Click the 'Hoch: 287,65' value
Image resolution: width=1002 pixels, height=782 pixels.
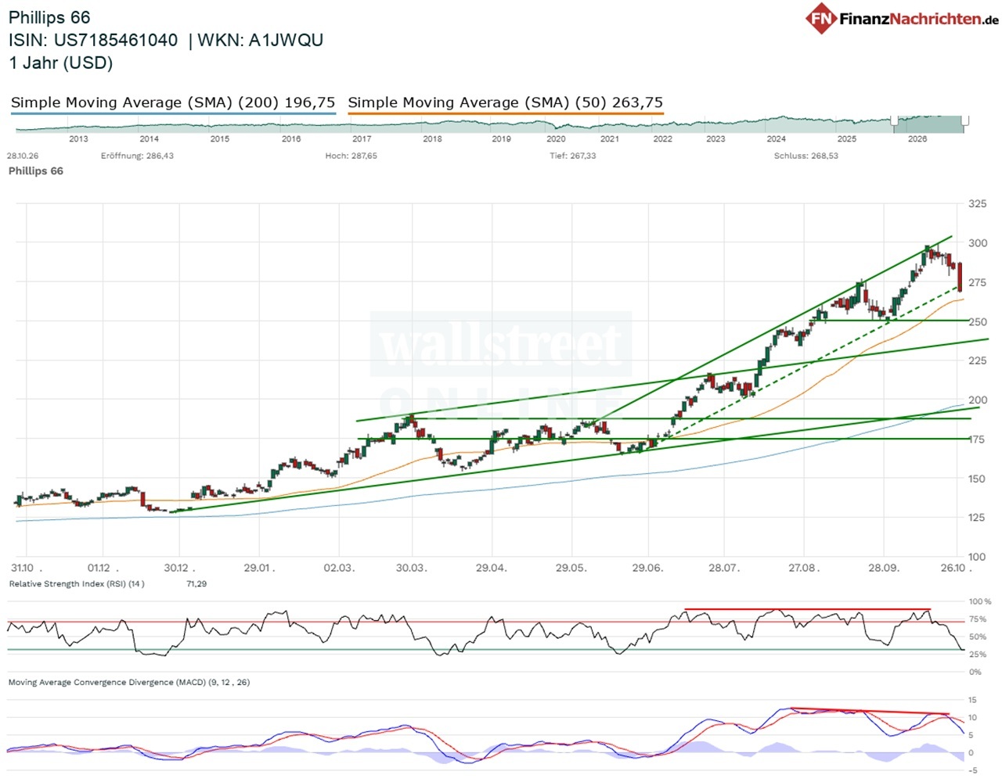tap(351, 156)
